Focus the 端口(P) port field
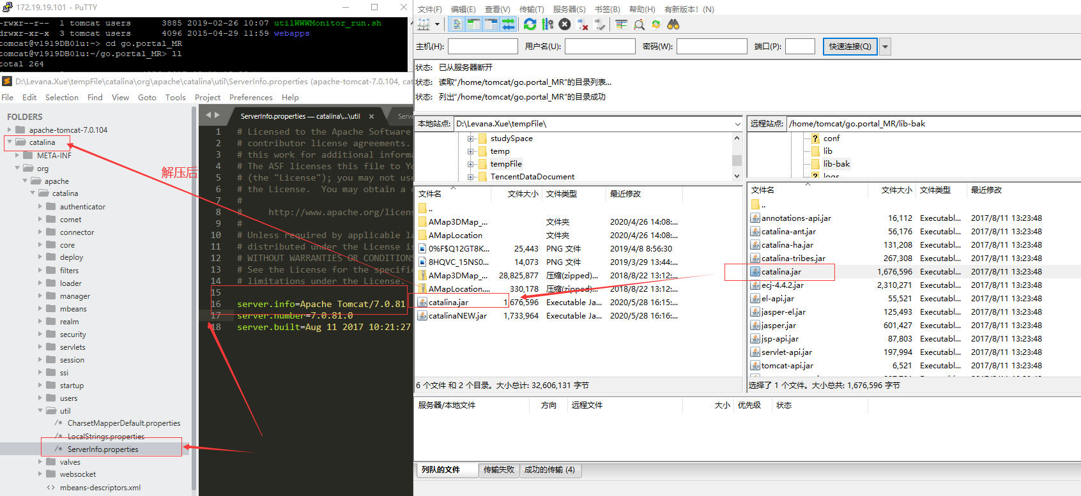This screenshot has width=1081, height=496. coord(800,47)
